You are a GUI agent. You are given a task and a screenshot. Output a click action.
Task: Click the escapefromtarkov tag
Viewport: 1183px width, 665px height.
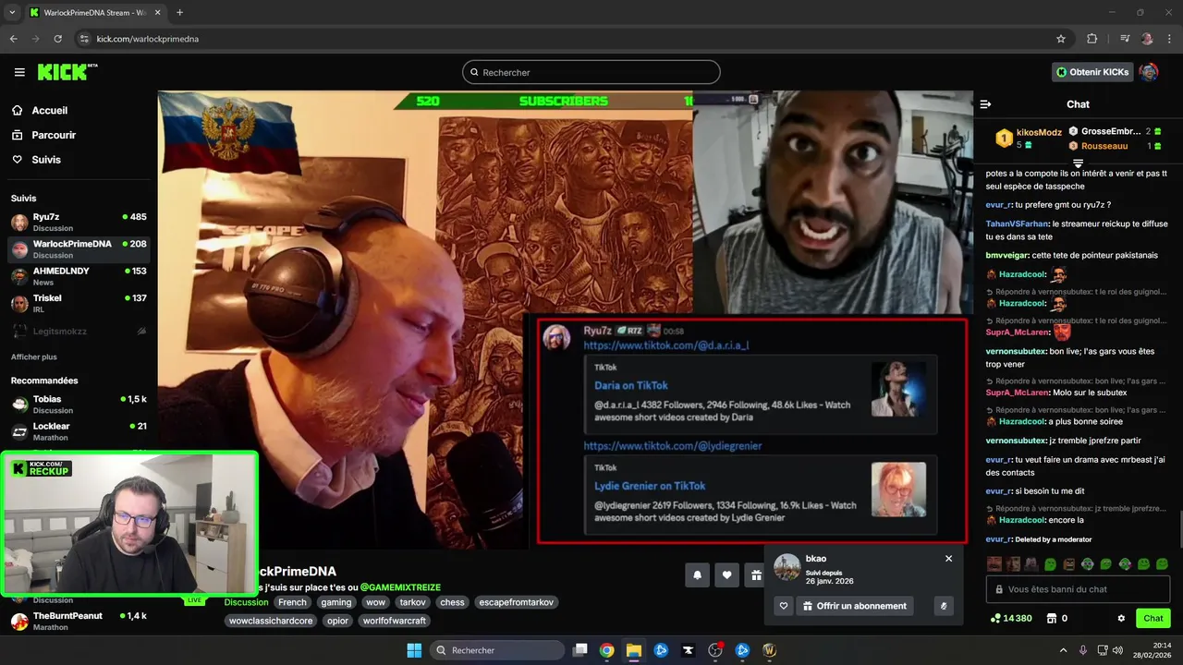point(516,602)
